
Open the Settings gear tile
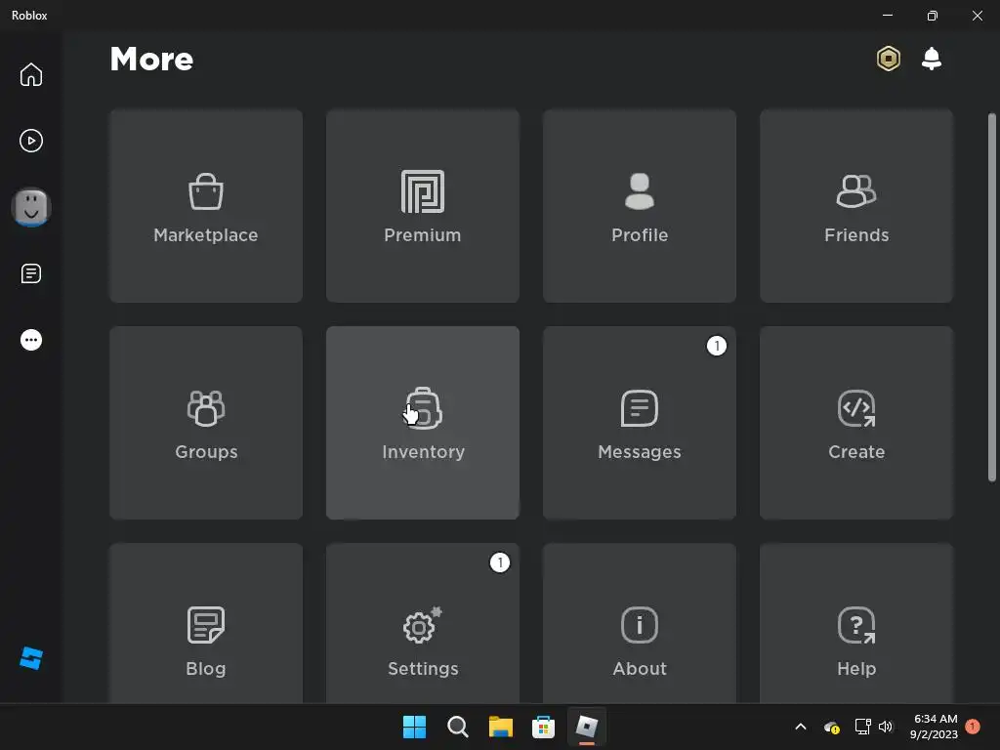point(423,623)
